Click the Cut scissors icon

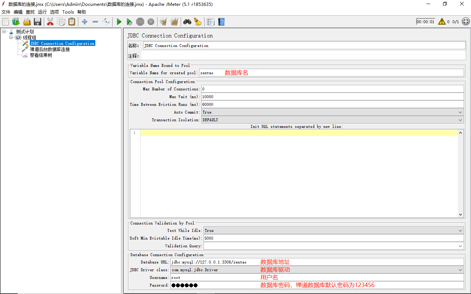coord(50,22)
